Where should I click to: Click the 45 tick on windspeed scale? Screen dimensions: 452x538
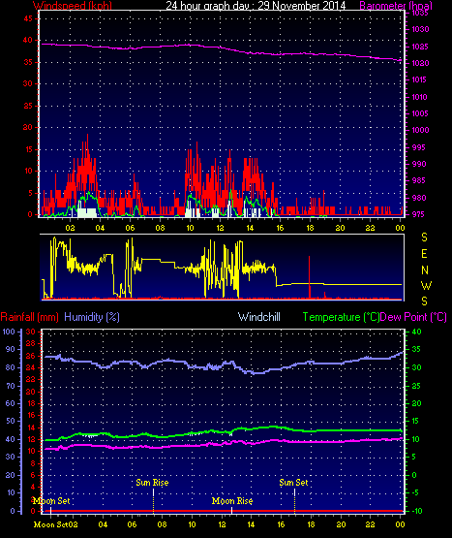point(28,18)
